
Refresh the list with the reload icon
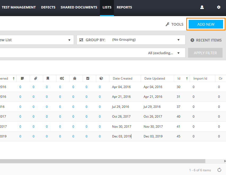coord(219,170)
